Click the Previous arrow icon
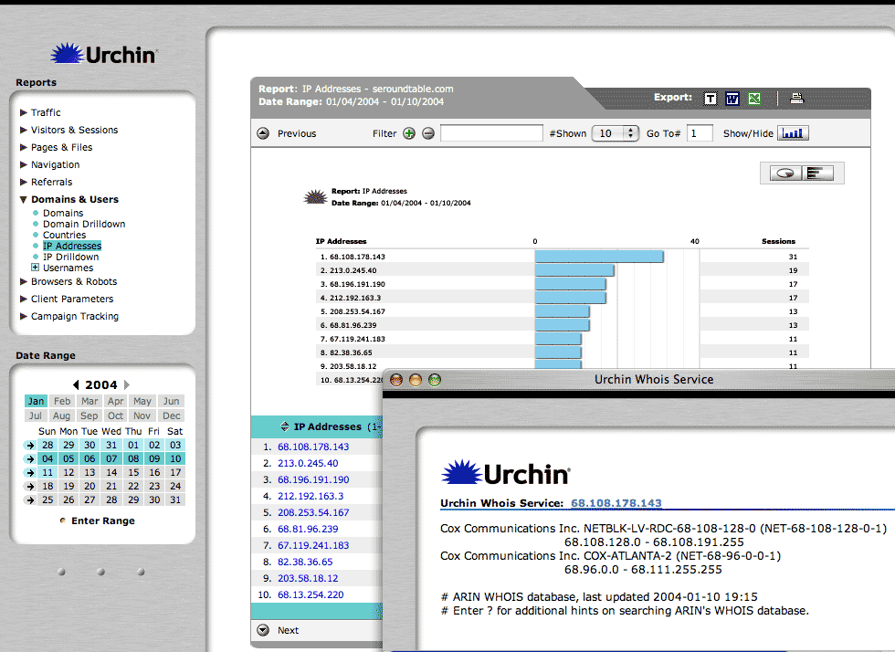Viewport: 895px width, 652px height. [x=263, y=133]
